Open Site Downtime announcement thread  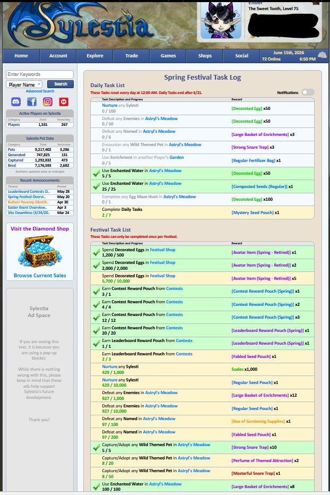click(29, 213)
